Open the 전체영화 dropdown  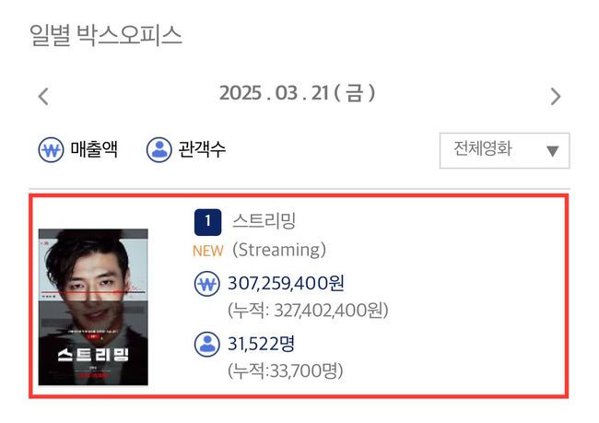point(505,150)
